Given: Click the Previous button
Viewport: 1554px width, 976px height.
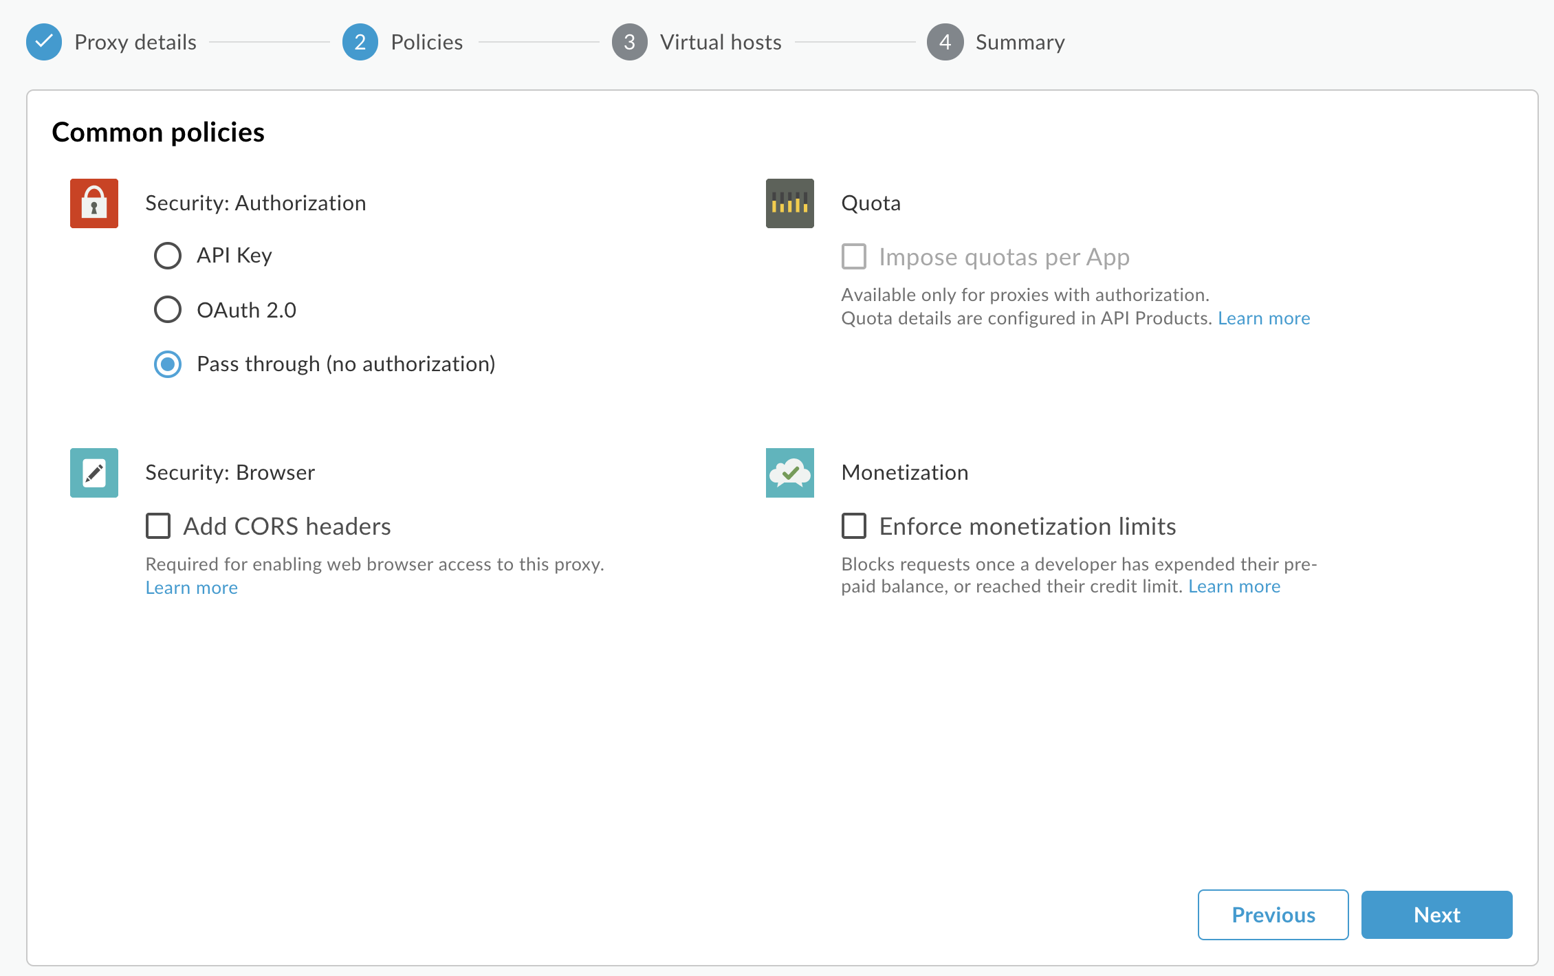Looking at the screenshot, I should pyautogui.click(x=1273, y=915).
